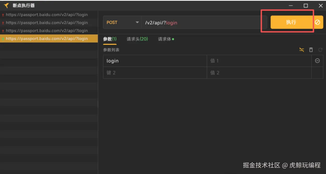Click inside the 值 1 value field

[258, 60]
